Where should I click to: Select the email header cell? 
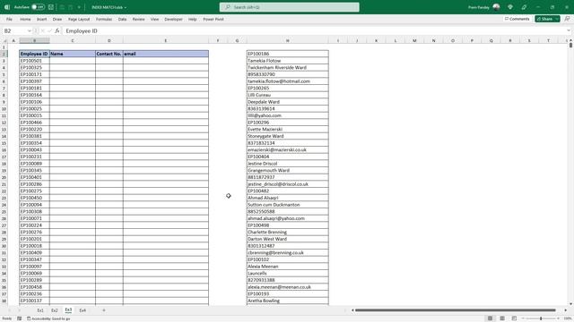click(166, 54)
